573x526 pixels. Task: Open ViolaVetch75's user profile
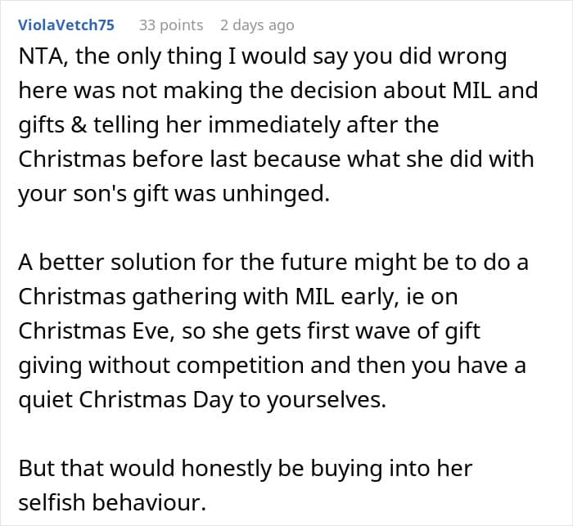[x=65, y=25]
